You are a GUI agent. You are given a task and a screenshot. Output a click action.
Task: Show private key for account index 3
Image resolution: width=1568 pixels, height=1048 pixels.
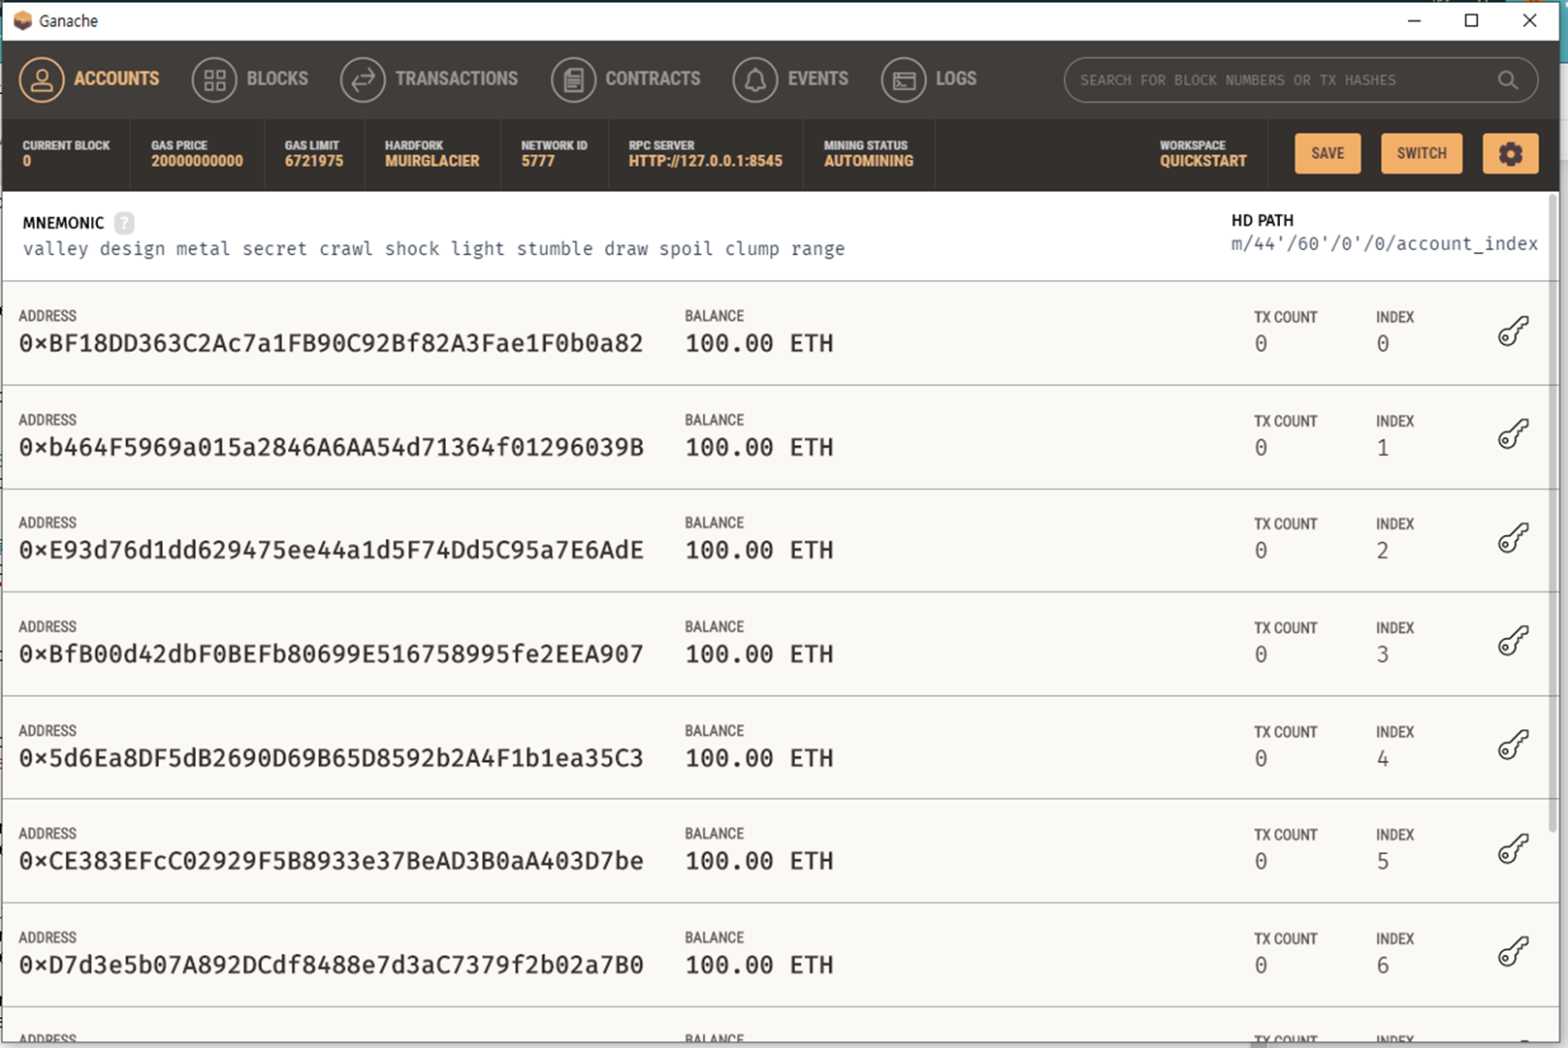[1513, 641]
